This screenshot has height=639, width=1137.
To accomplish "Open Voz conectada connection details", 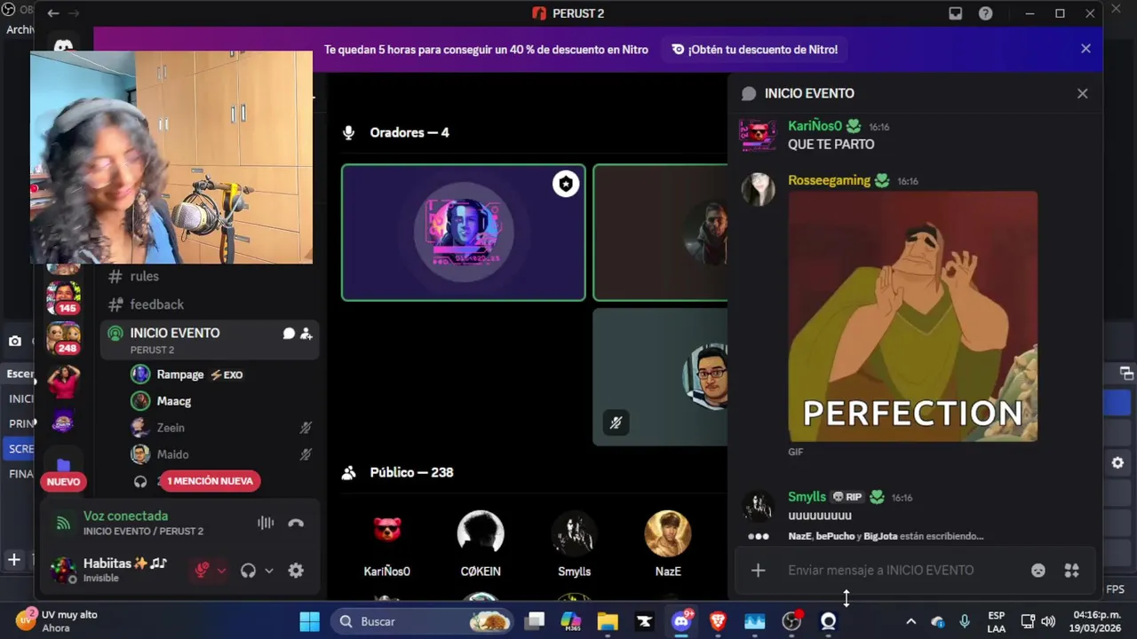I will click(125, 516).
